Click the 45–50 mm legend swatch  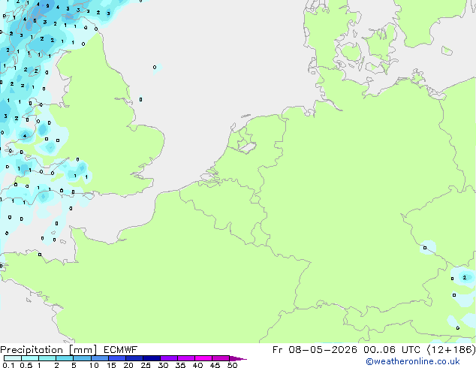(x=221, y=358)
